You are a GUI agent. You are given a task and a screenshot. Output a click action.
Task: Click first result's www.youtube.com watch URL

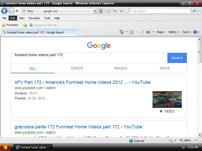pos(35,88)
